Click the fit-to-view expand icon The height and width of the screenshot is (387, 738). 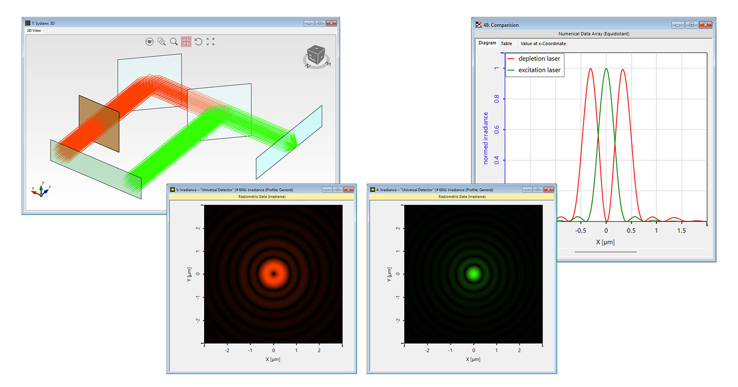[x=211, y=42]
